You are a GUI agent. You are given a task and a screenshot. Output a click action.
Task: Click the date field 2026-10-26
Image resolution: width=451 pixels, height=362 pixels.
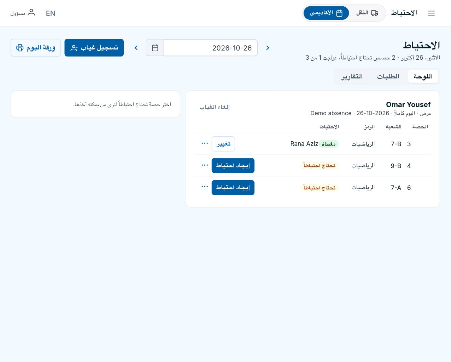tap(210, 48)
